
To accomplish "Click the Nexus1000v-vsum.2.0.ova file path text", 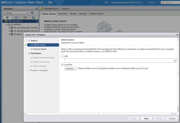I will point(112,69).
